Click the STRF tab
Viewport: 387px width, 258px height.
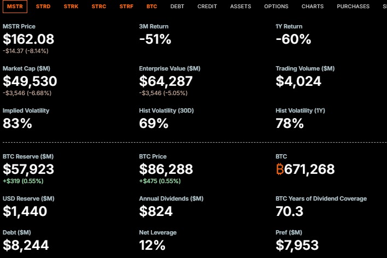coord(127,7)
